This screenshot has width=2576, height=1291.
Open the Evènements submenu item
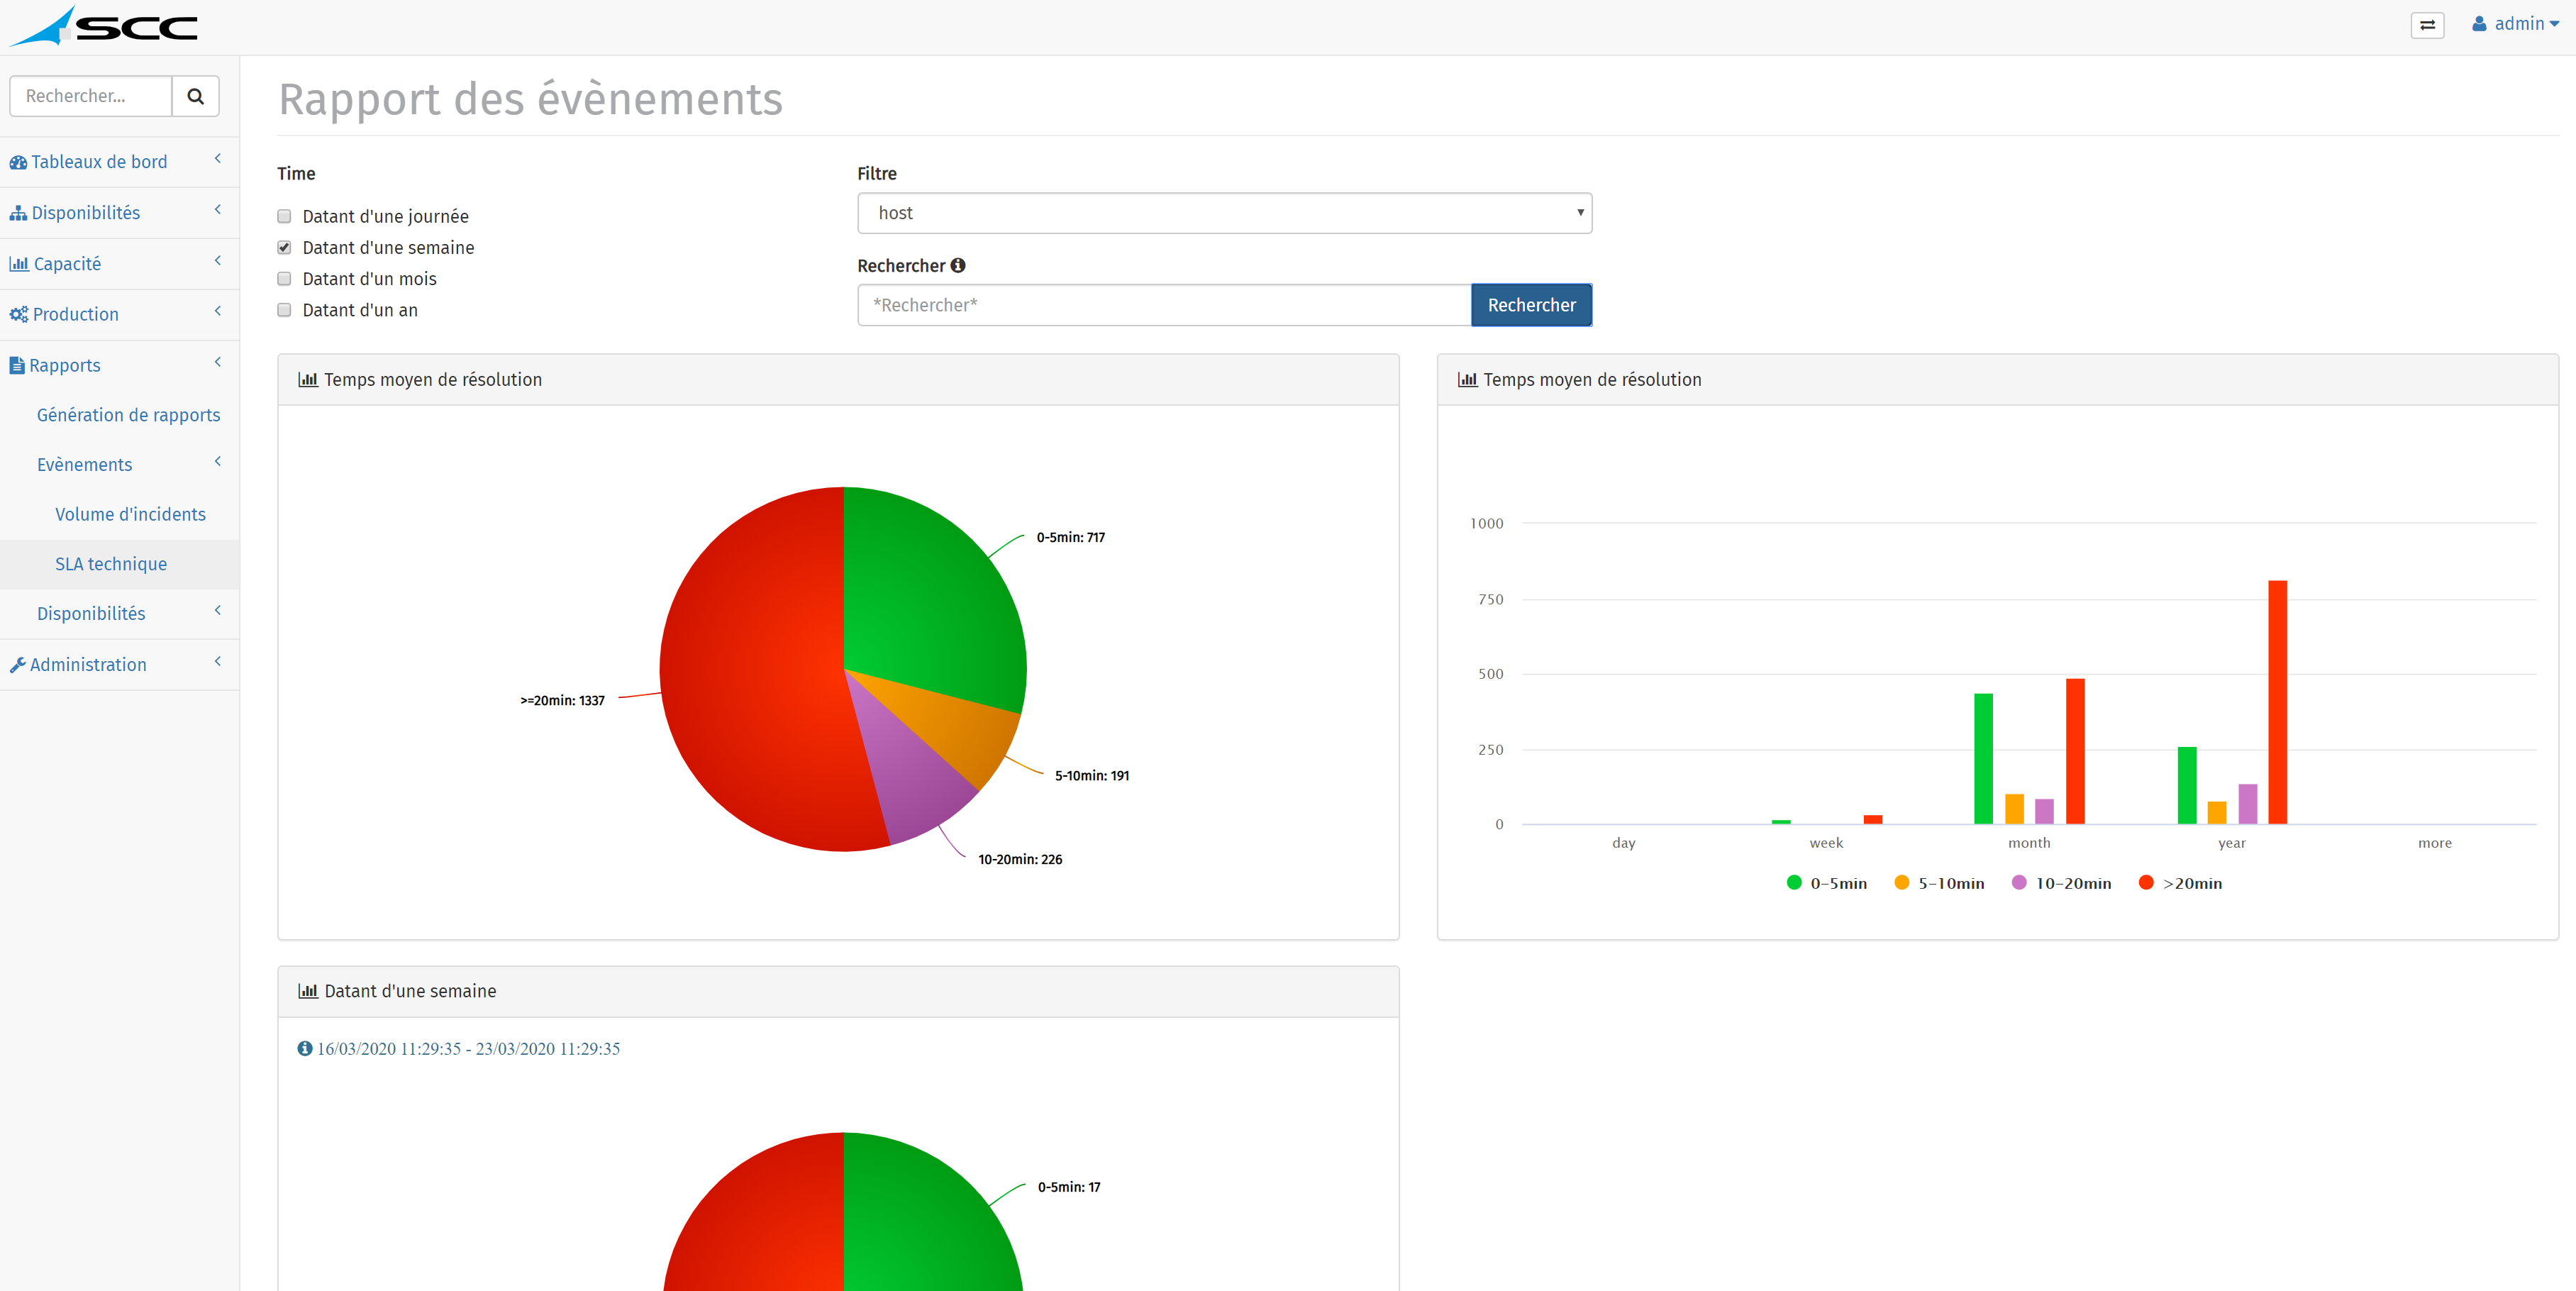click(x=84, y=465)
